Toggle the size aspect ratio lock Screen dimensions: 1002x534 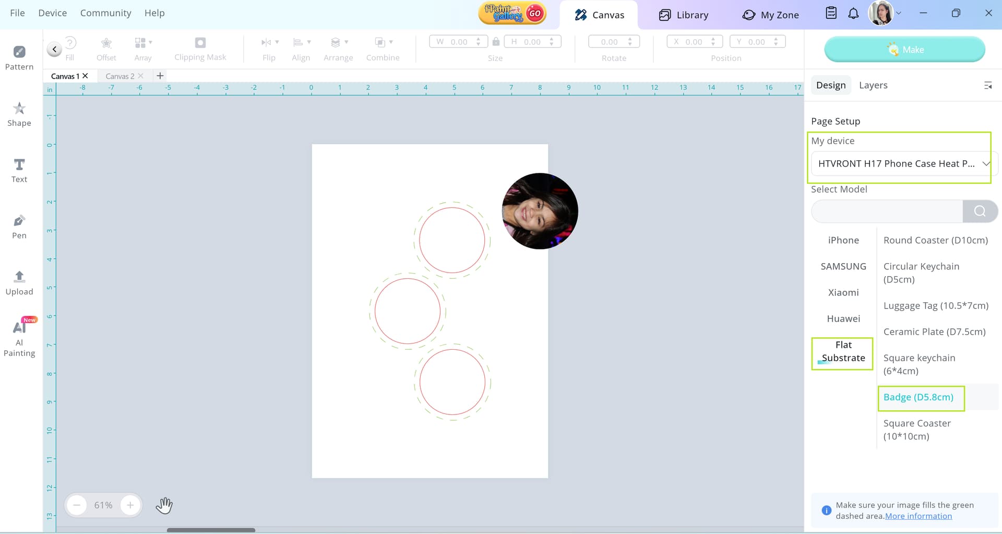point(496,42)
